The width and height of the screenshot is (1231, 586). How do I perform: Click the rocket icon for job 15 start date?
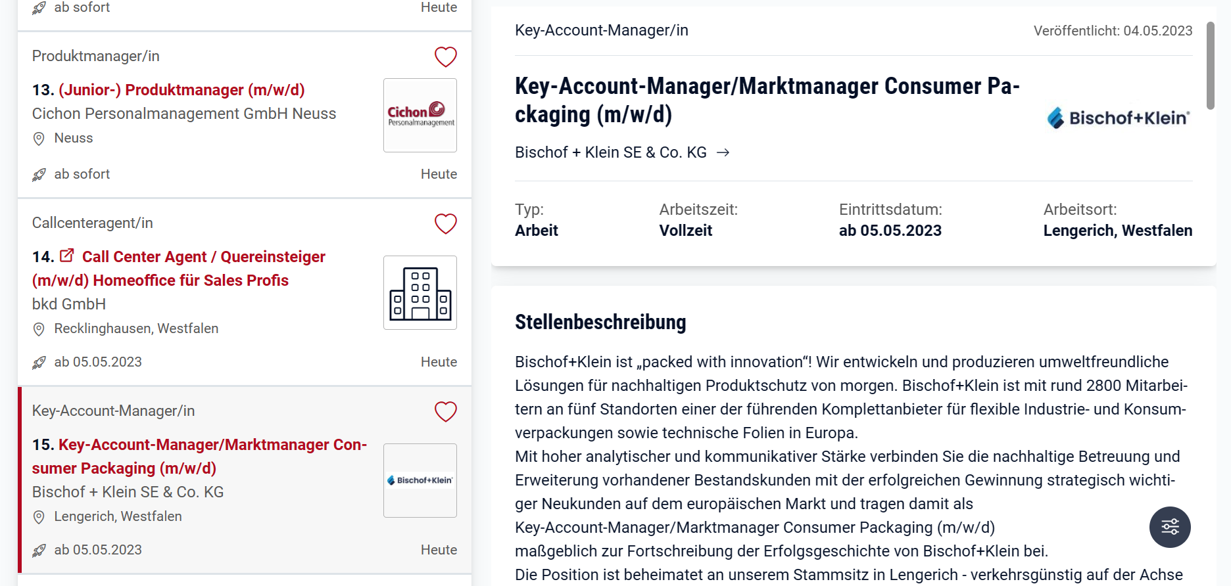tap(39, 551)
